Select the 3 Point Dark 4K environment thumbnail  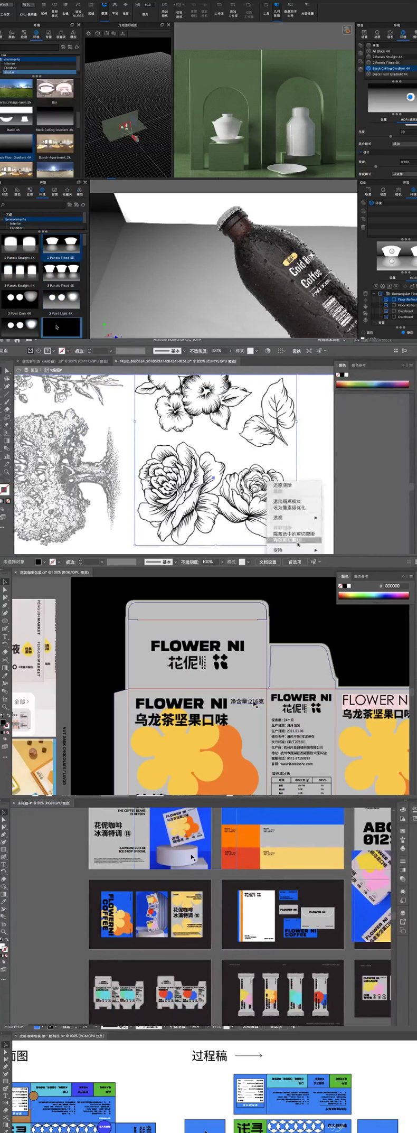click(x=20, y=300)
